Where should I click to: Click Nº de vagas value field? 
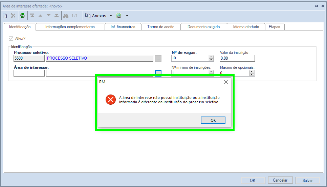(190, 58)
